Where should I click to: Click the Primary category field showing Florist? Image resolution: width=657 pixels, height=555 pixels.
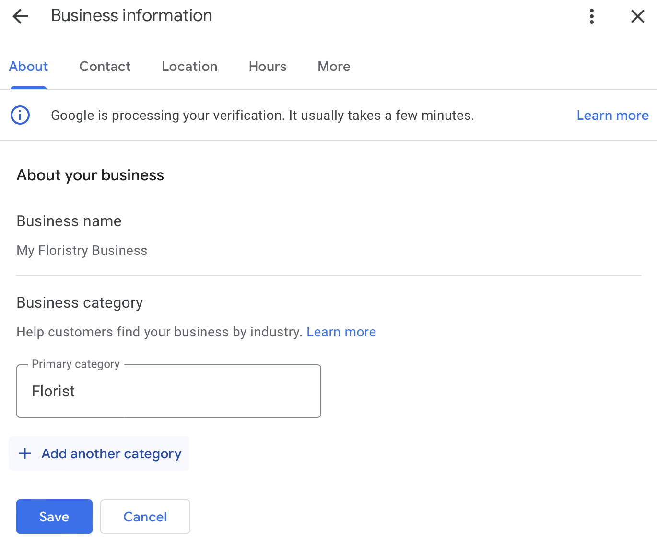168,391
